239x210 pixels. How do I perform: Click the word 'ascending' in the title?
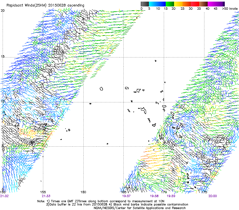click(76, 5)
